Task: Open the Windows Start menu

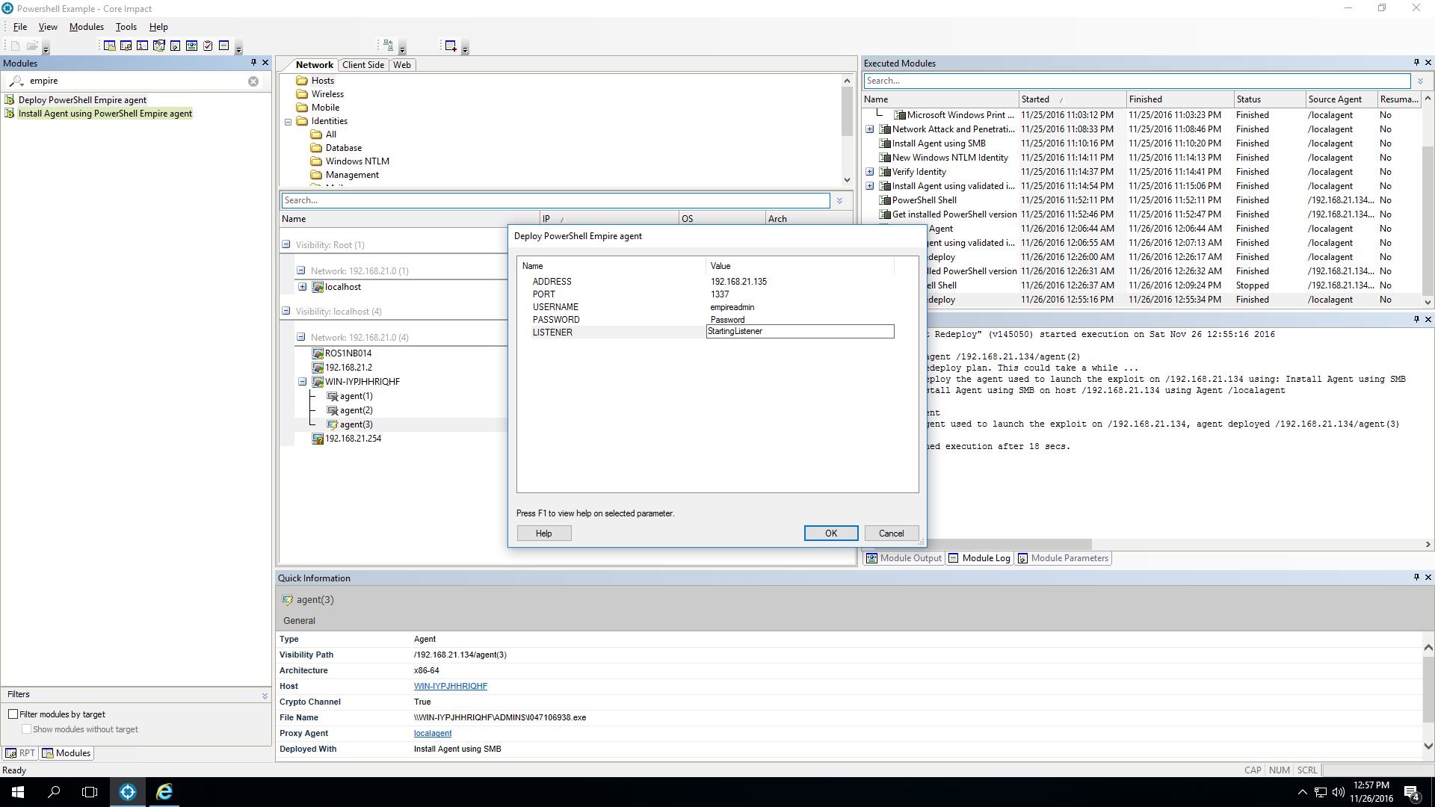Action: tap(18, 792)
